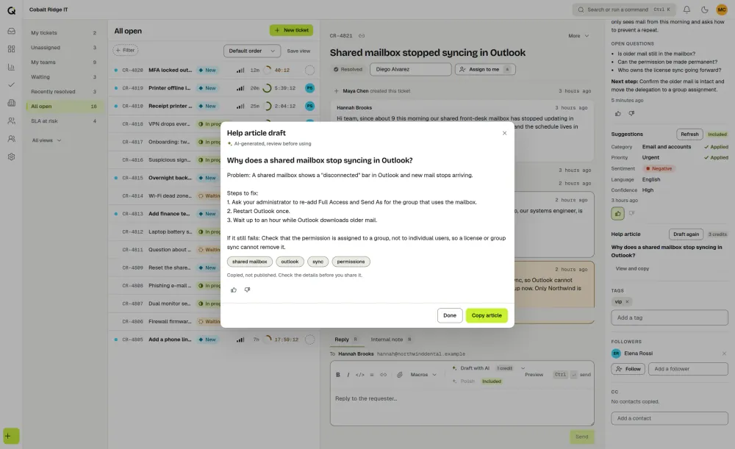Viewport: 735px width, 449px height.
Task: Select the checkbox circle for CR-4805
Action: click(309, 340)
